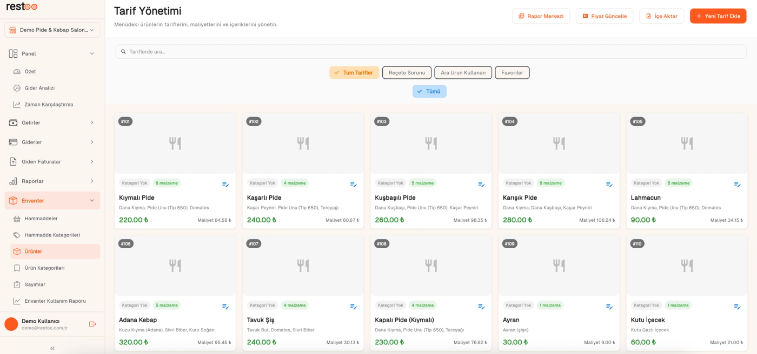
Task: Click the Tariflerde ara search field
Action: (x=431, y=52)
